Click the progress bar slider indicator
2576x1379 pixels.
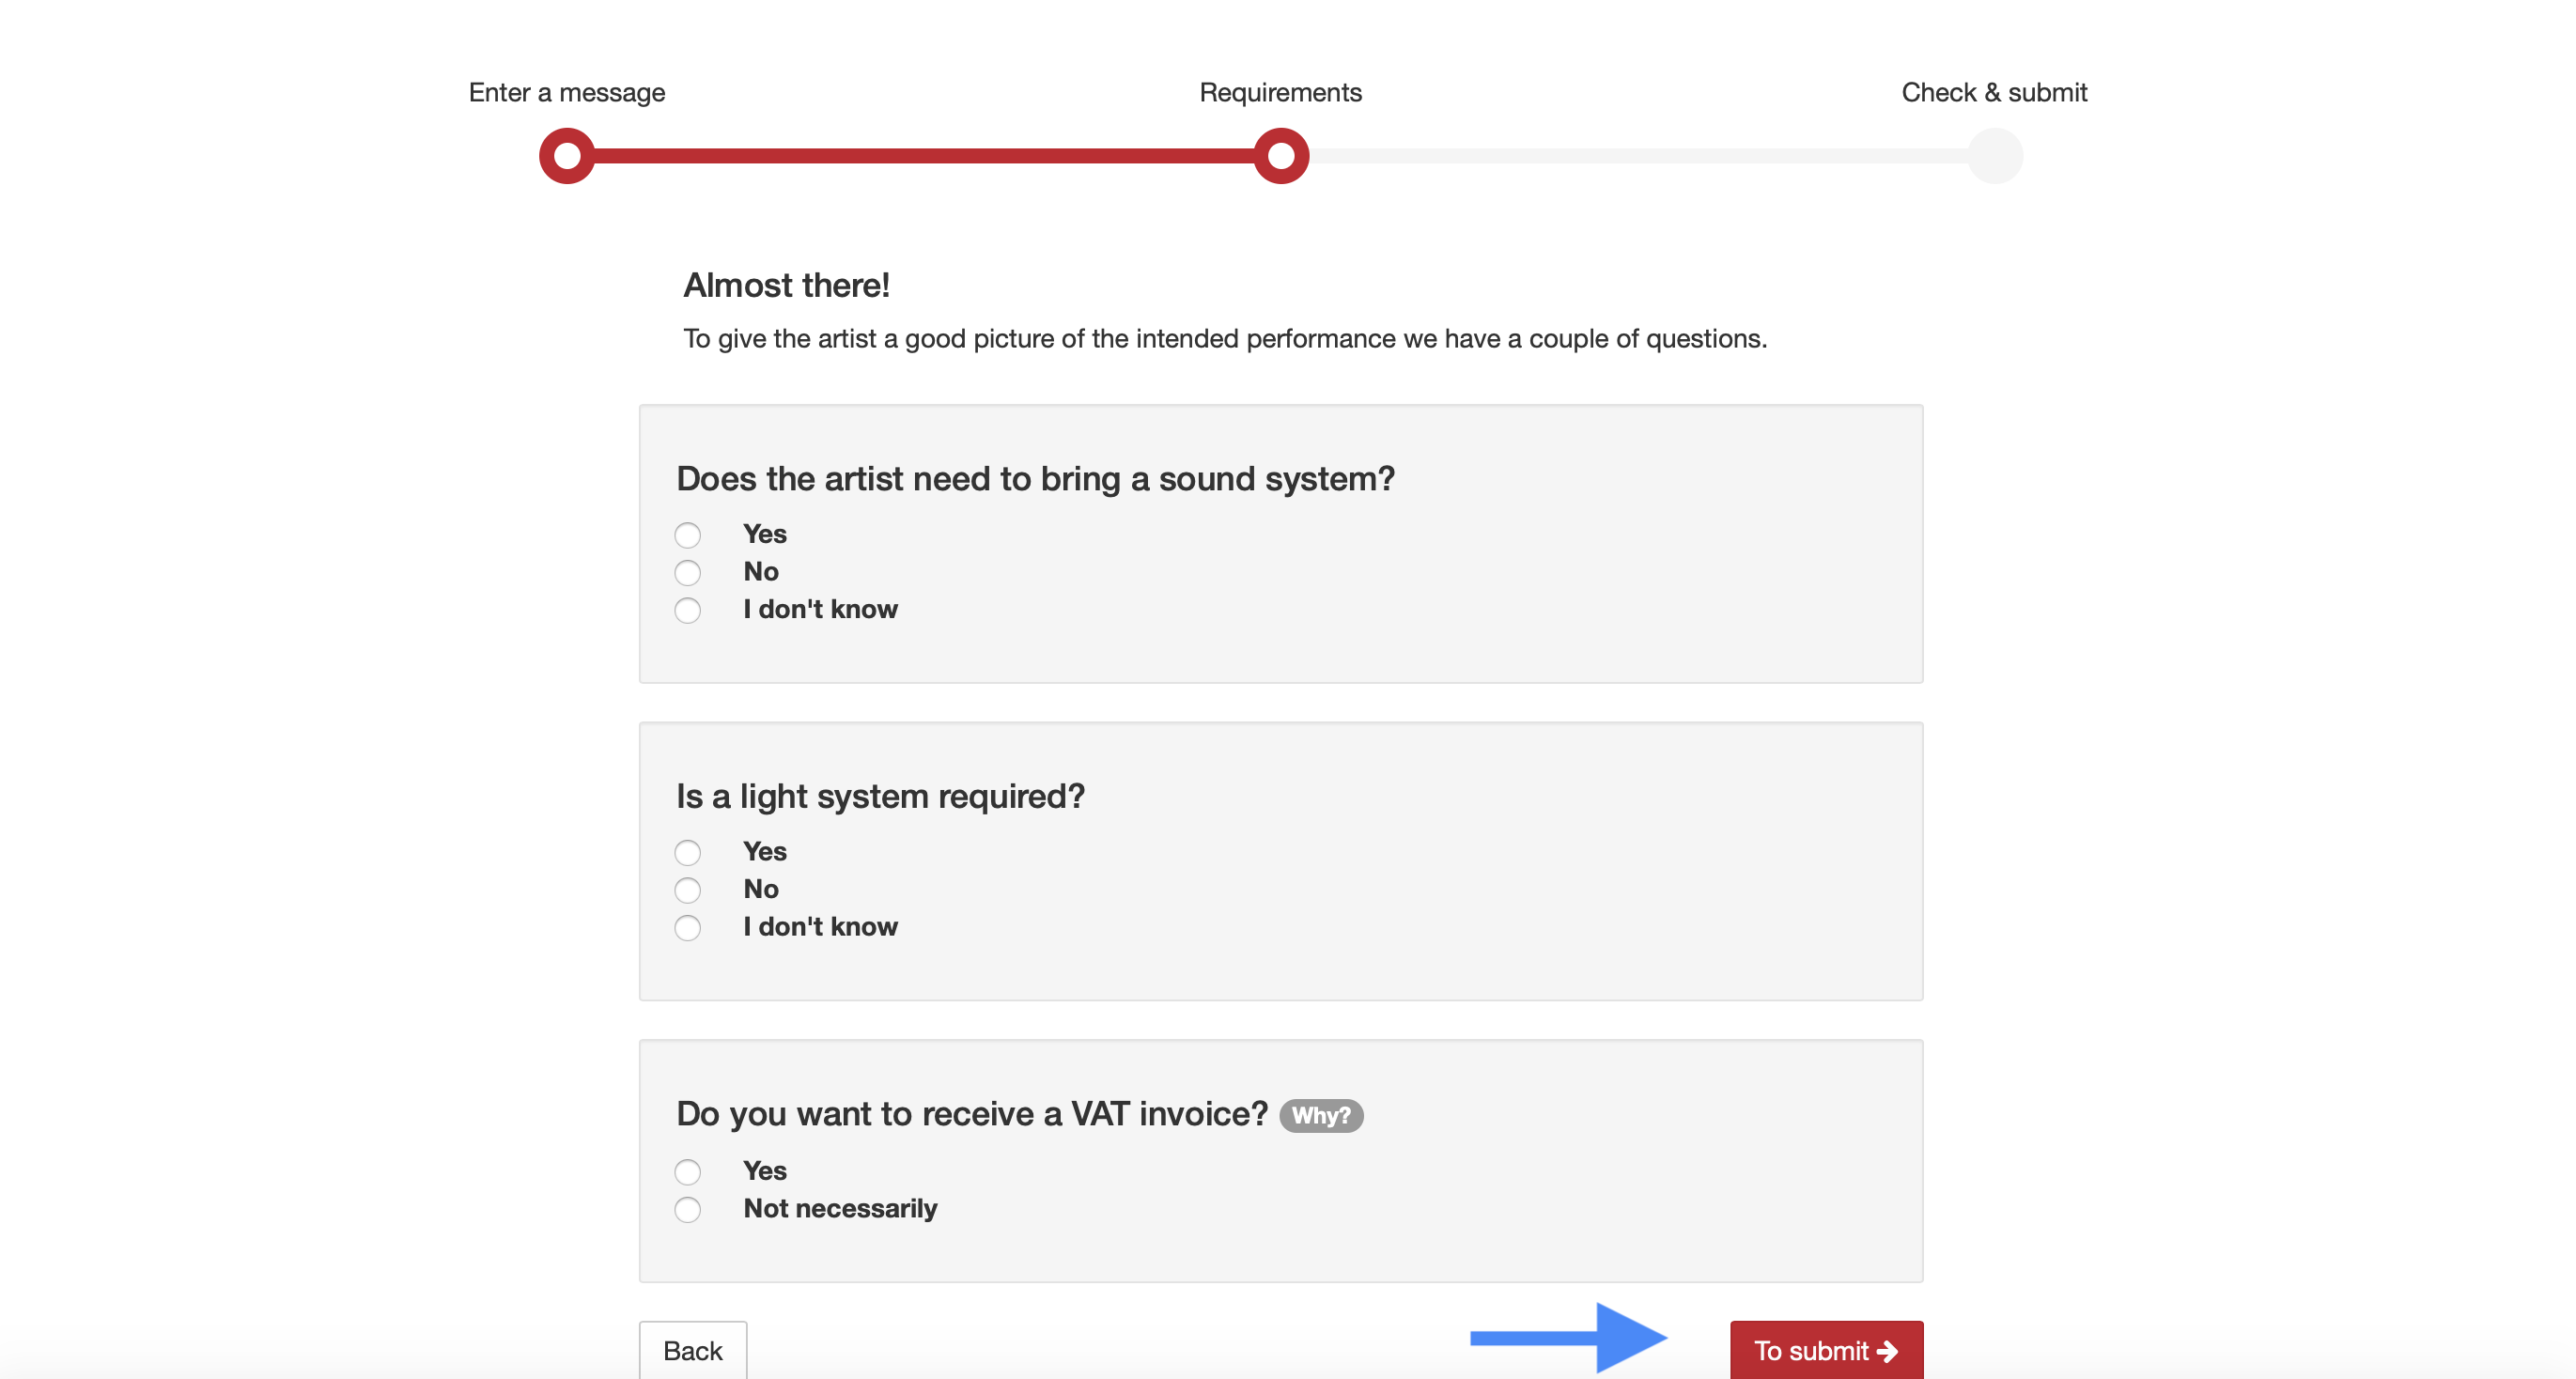pyautogui.click(x=1280, y=153)
